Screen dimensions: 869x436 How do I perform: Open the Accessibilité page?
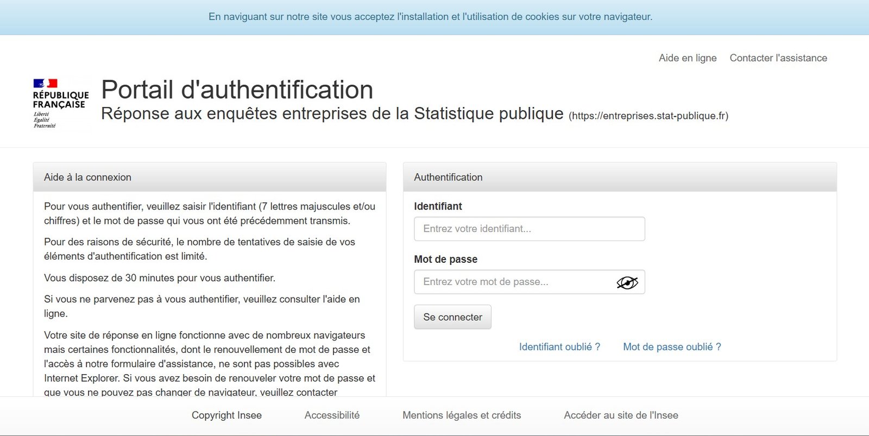point(332,415)
